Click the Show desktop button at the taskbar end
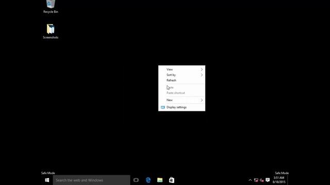The height and width of the screenshot is (185, 330). click(288, 180)
